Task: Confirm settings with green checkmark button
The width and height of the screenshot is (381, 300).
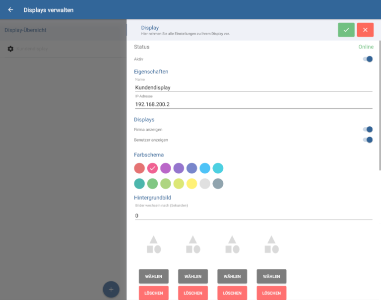Action: (x=346, y=30)
